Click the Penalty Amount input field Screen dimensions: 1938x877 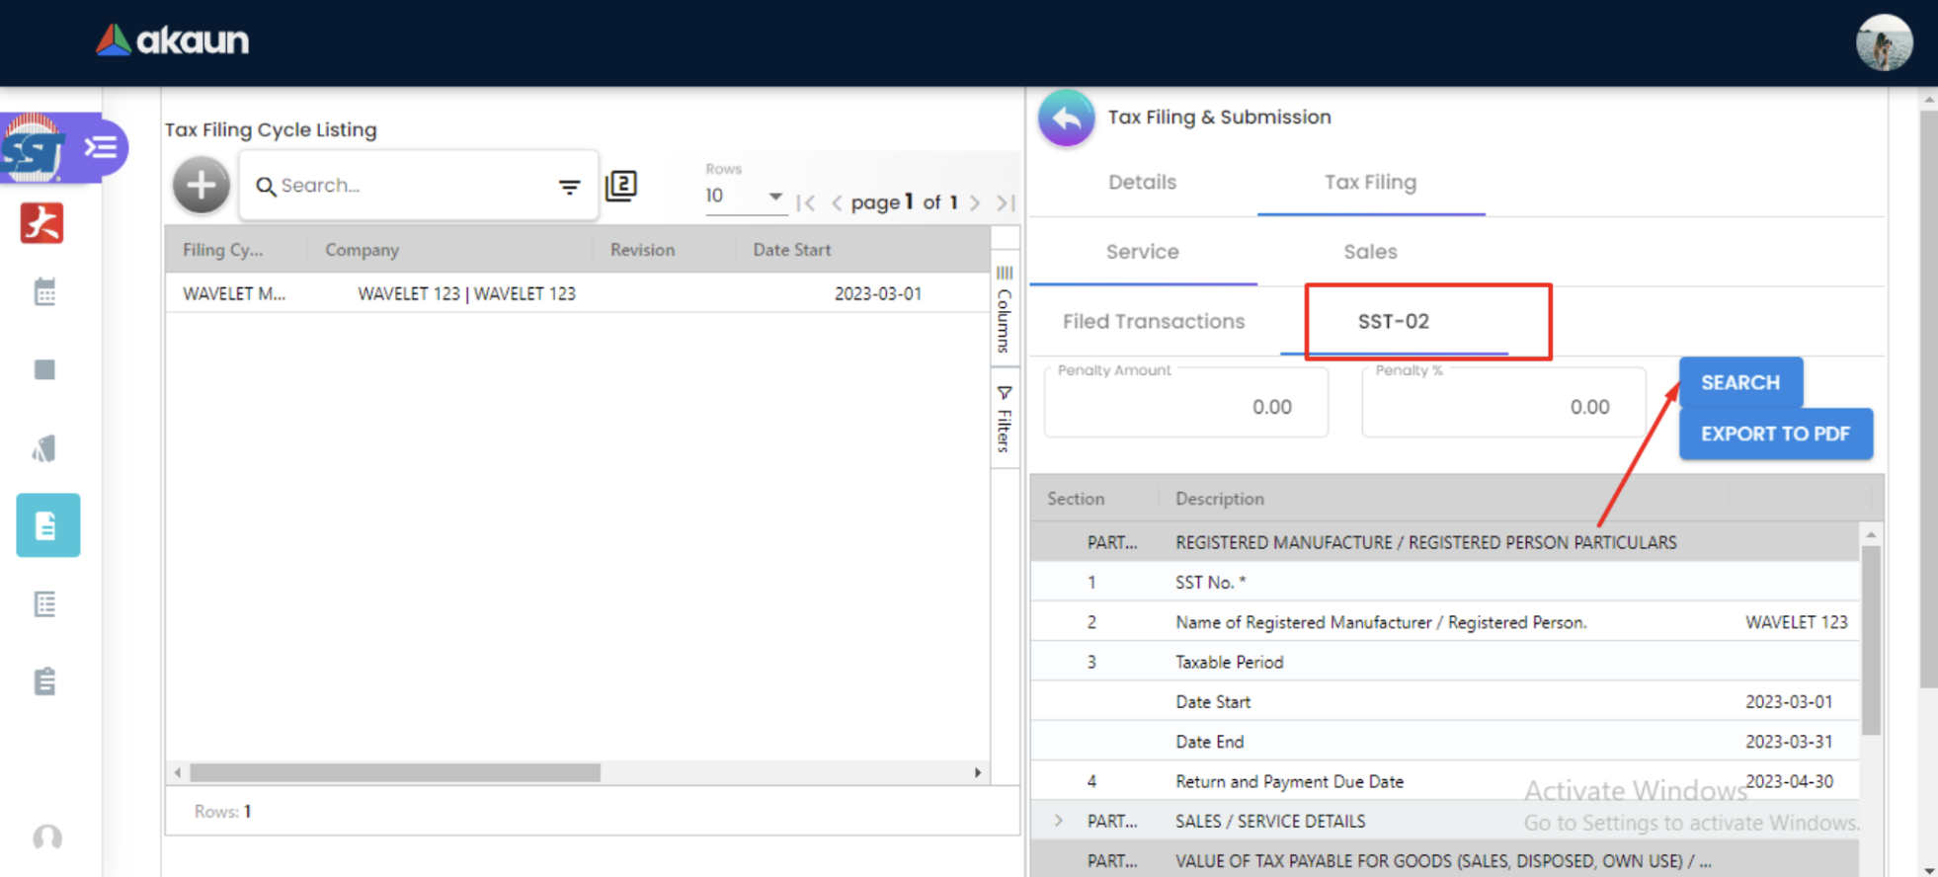pyautogui.click(x=1185, y=406)
